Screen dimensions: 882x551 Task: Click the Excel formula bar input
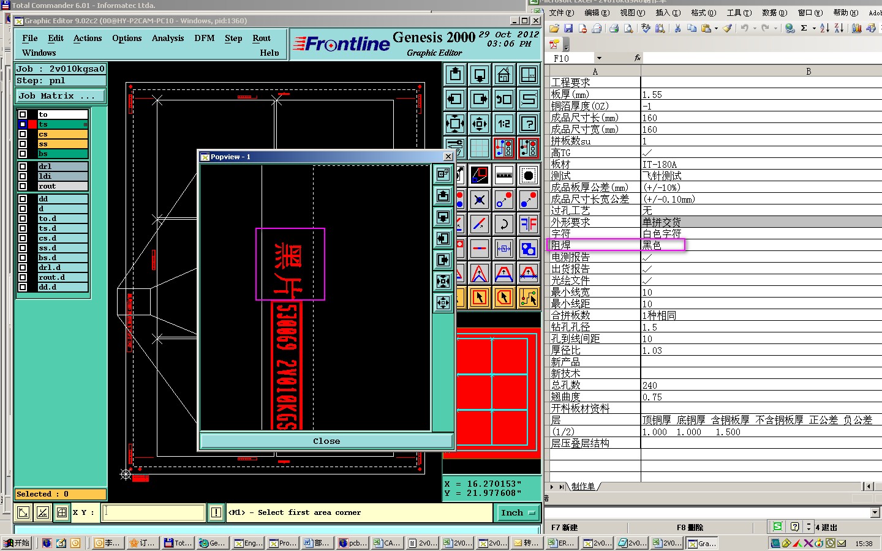tap(762, 58)
